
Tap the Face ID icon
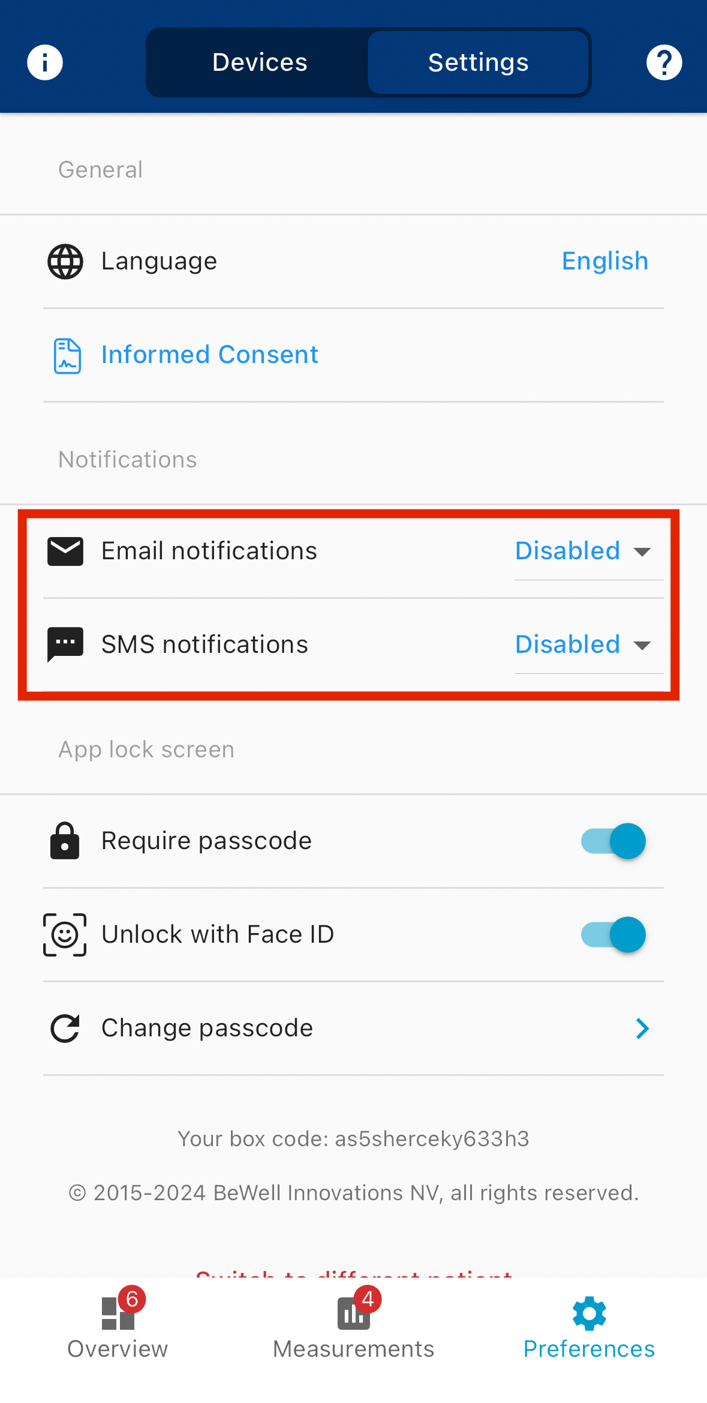point(65,934)
